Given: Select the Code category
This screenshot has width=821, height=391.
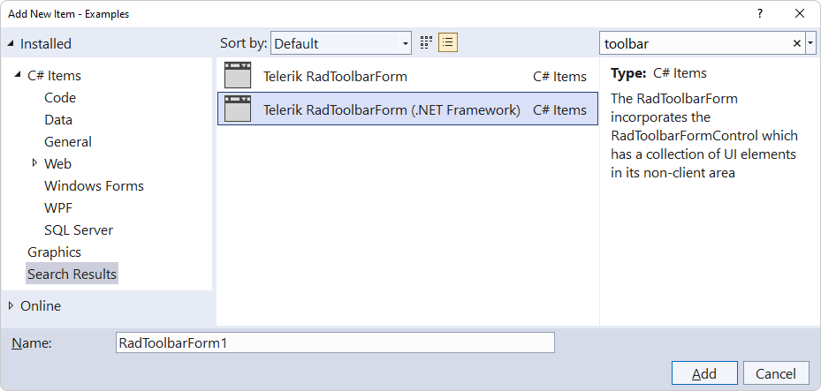Looking at the screenshot, I should pos(60,98).
